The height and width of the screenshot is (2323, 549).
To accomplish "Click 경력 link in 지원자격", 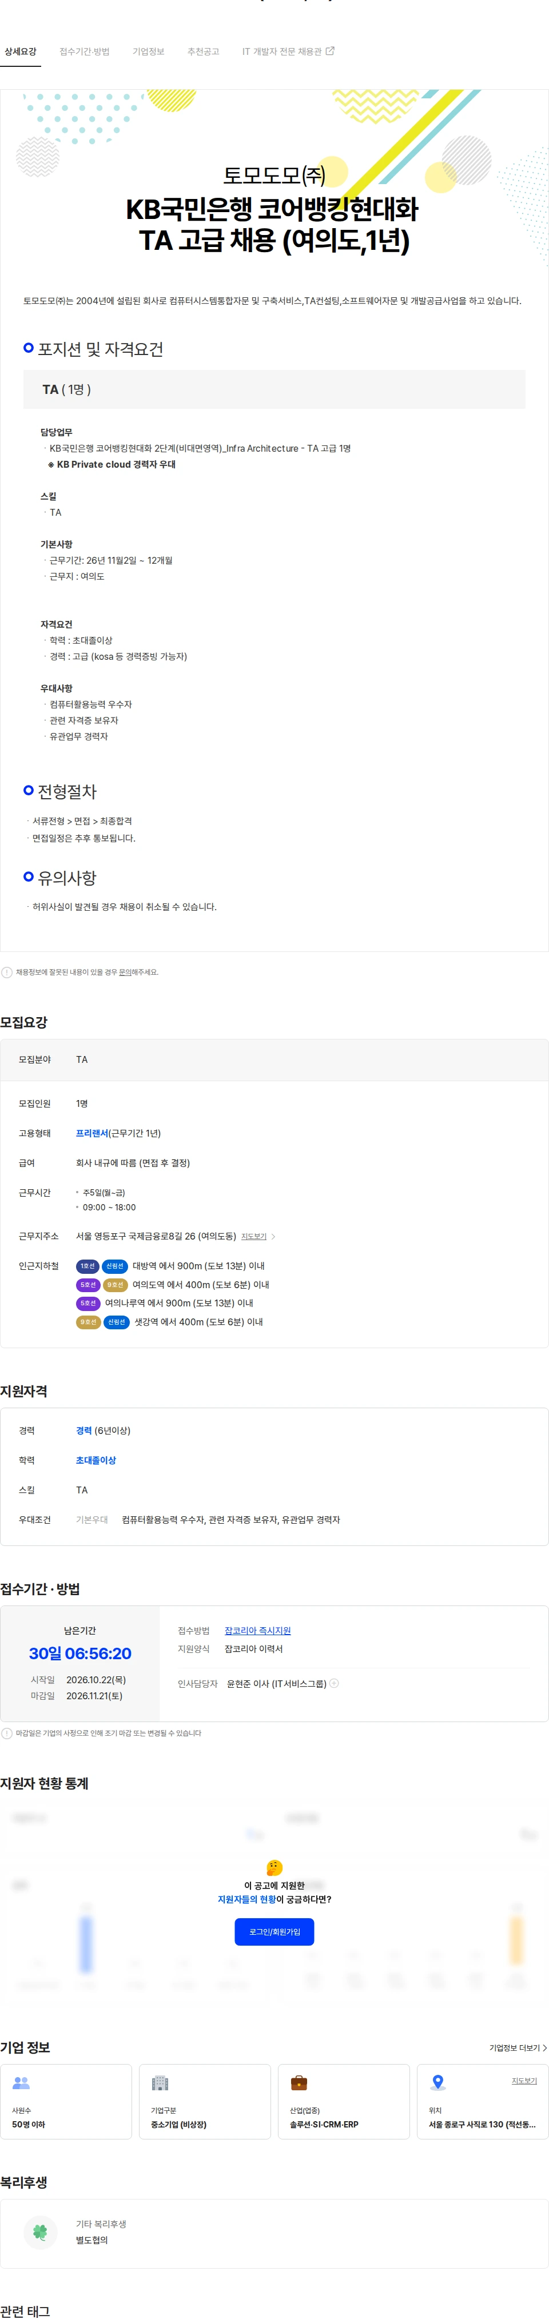I will [x=84, y=1431].
